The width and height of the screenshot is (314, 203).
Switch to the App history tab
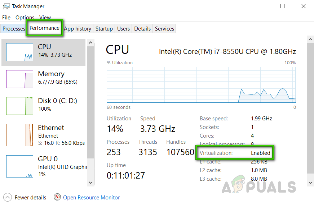coord(78,29)
